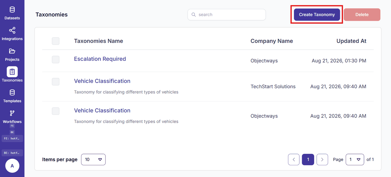
Task: Click the Company Name column header
Action: pyautogui.click(x=272, y=41)
